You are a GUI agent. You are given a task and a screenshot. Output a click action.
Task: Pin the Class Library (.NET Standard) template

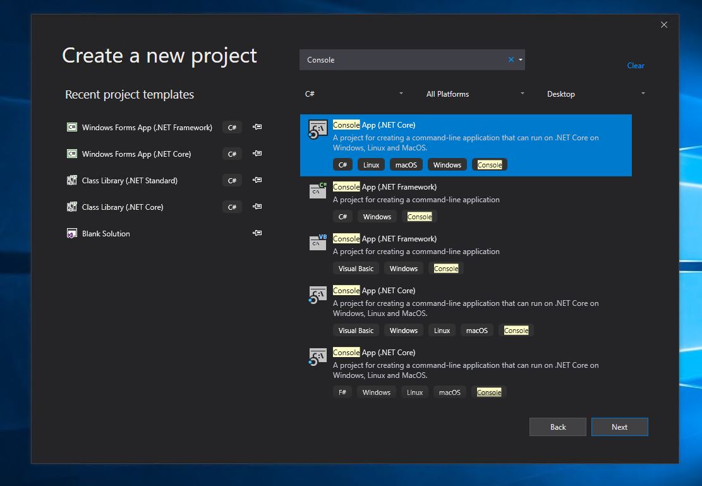click(257, 179)
